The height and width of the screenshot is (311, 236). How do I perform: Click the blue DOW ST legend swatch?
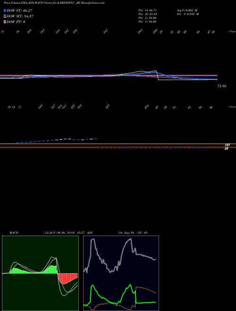pyautogui.click(x=5, y=10)
